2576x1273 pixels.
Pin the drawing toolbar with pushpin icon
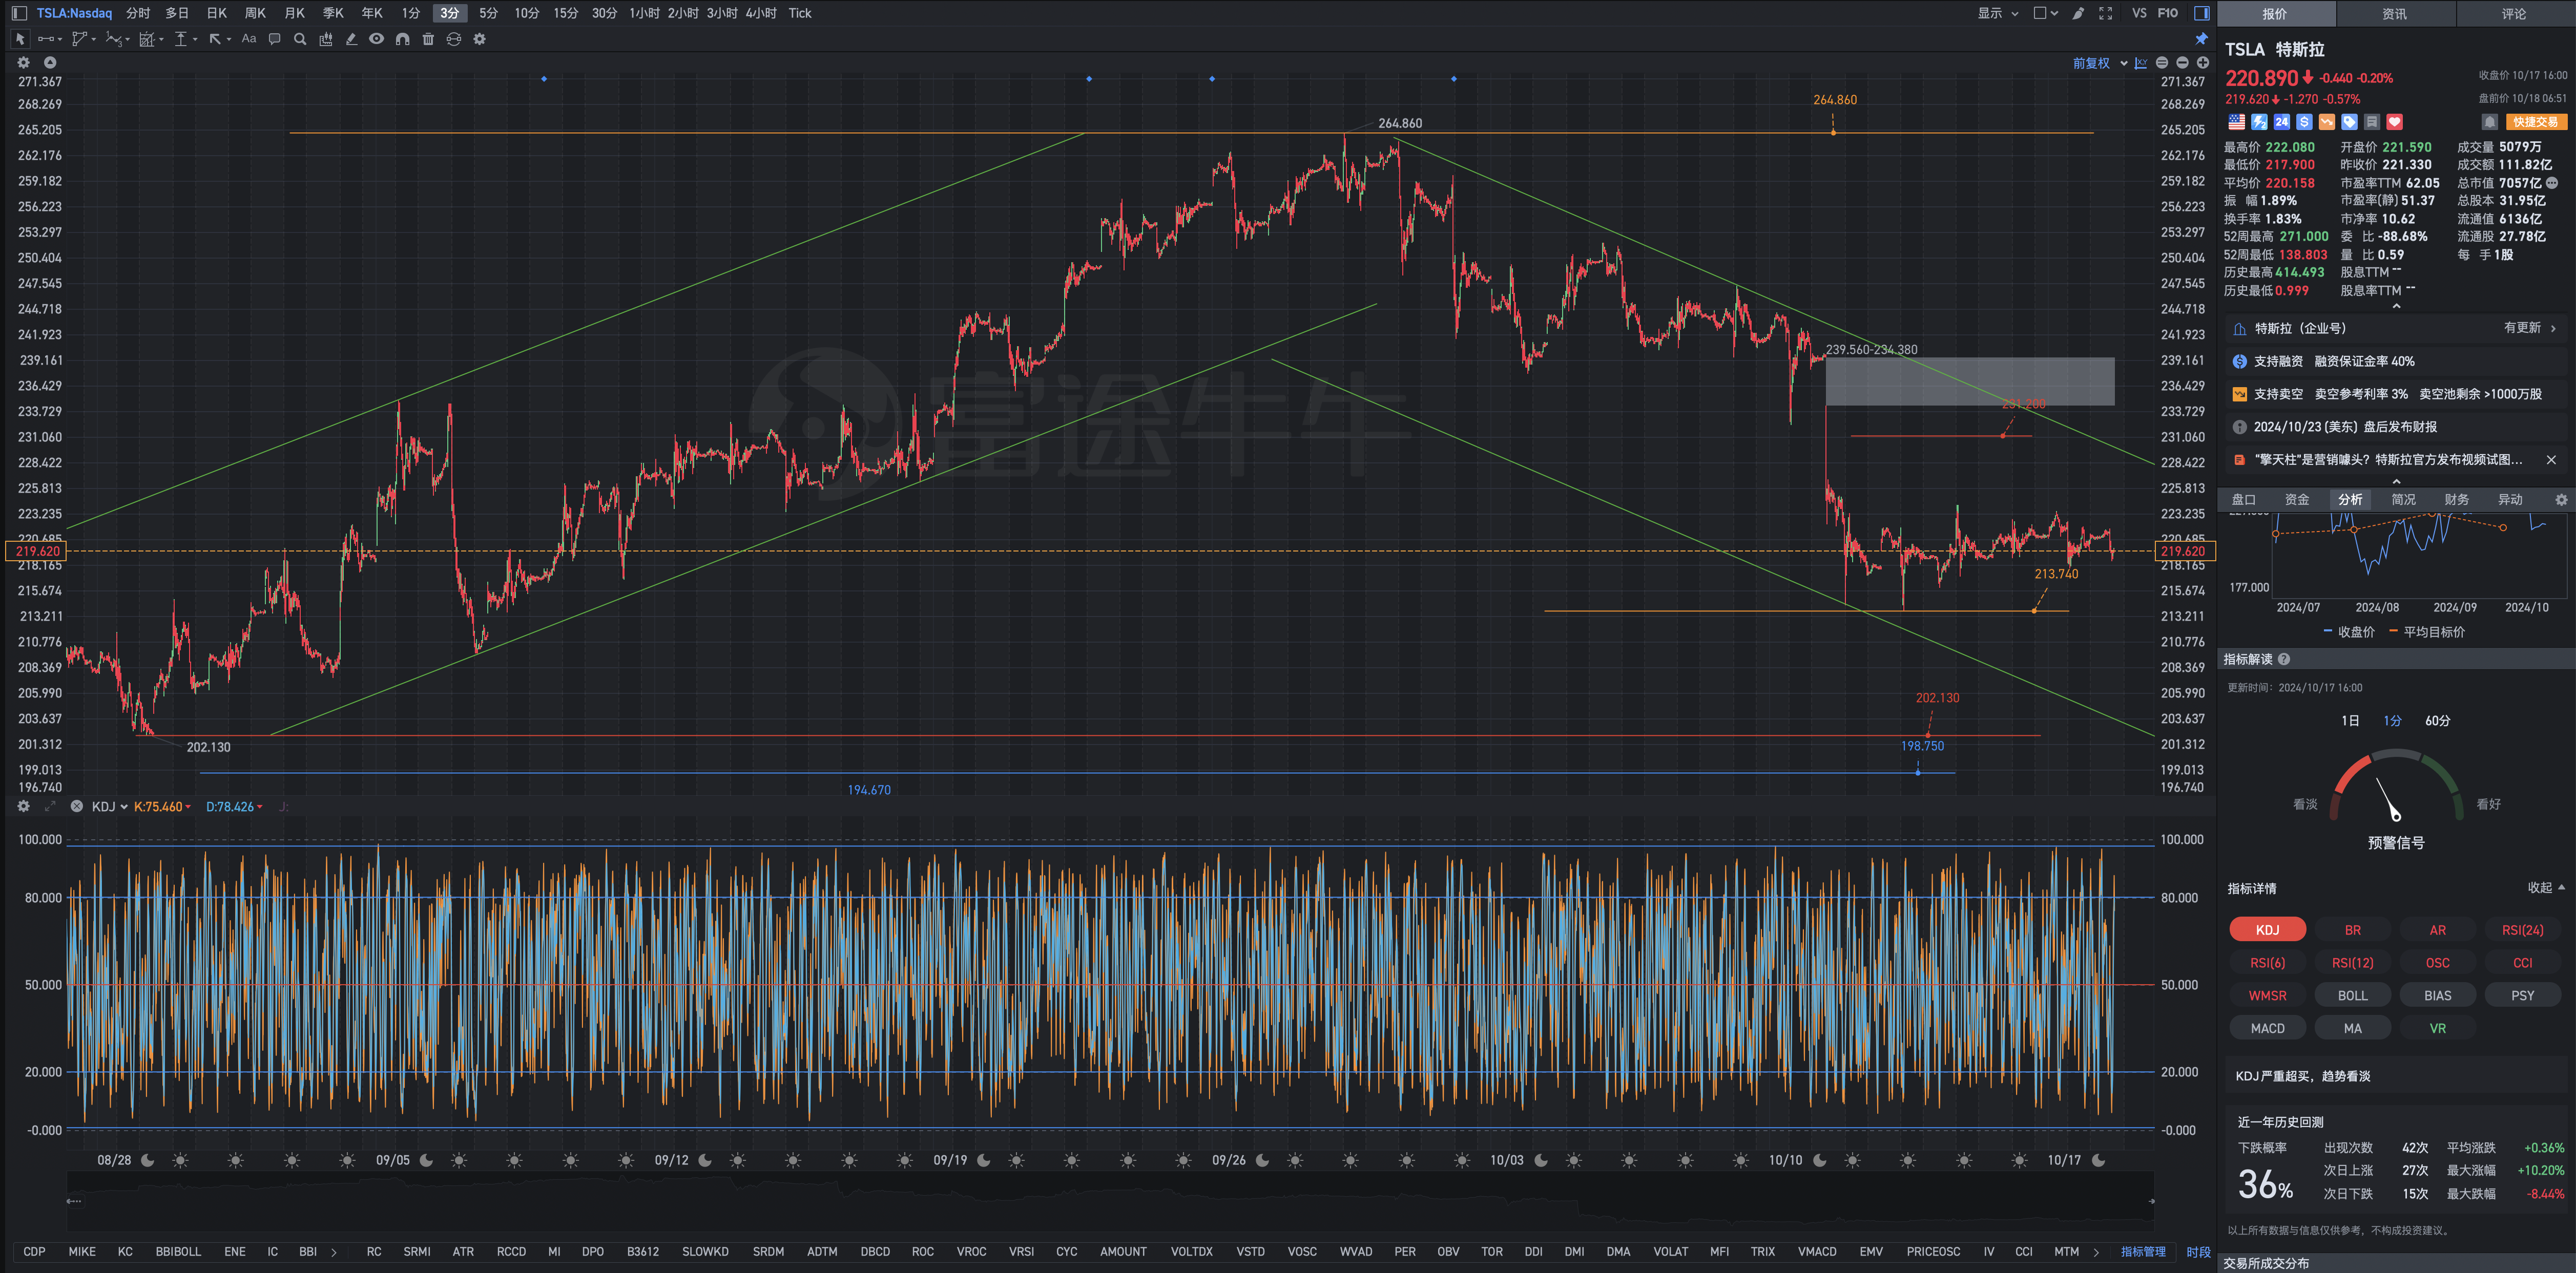pos(2201,39)
